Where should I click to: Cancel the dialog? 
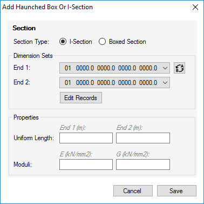(x=133, y=190)
